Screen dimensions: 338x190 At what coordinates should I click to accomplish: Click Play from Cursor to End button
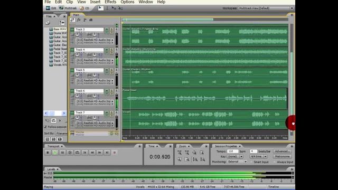pos(70,153)
